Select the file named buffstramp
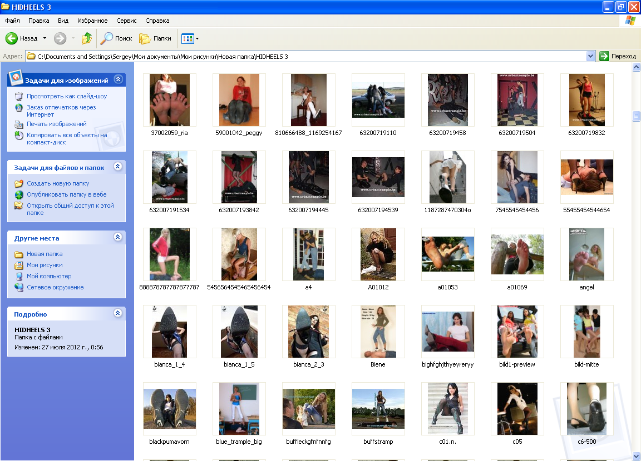The width and height of the screenshot is (641, 461). [378, 413]
